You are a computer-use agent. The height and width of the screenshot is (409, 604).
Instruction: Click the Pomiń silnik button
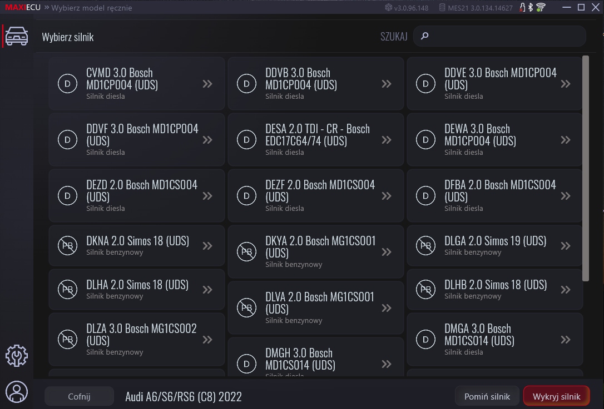pyautogui.click(x=487, y=396)
